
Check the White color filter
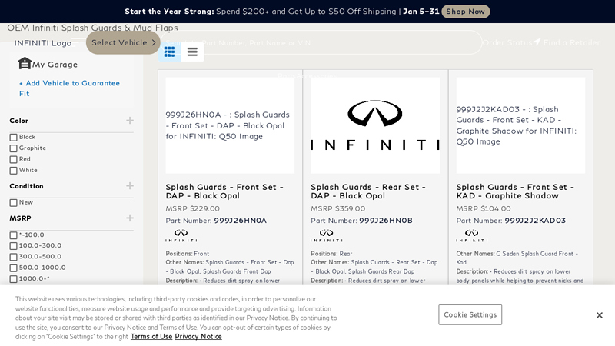click(13, 170)
